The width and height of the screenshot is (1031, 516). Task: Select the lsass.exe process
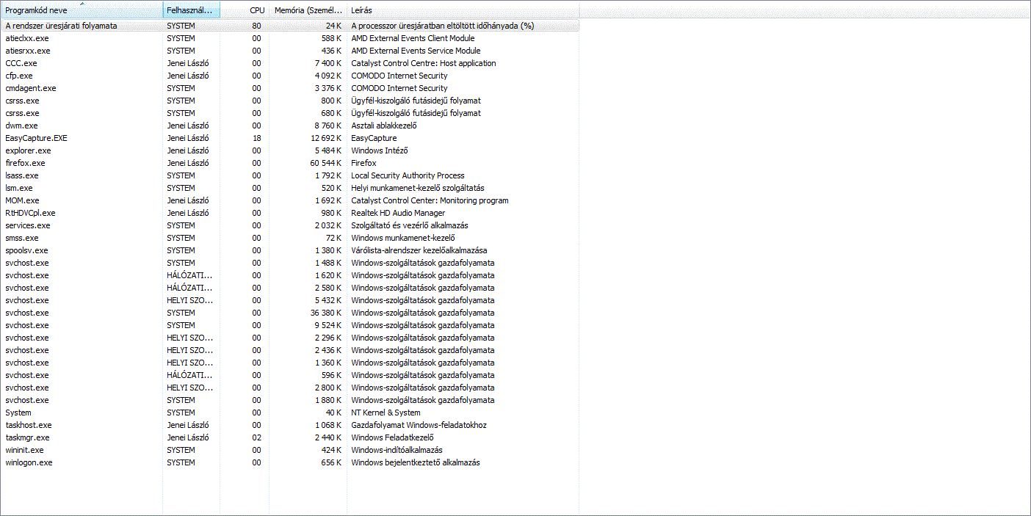click(x=290, y=175)
